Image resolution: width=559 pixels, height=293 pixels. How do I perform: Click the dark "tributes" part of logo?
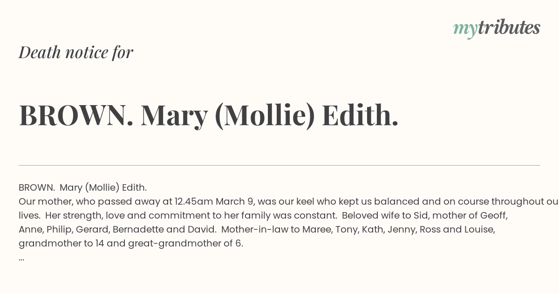(x=509, y=27)
